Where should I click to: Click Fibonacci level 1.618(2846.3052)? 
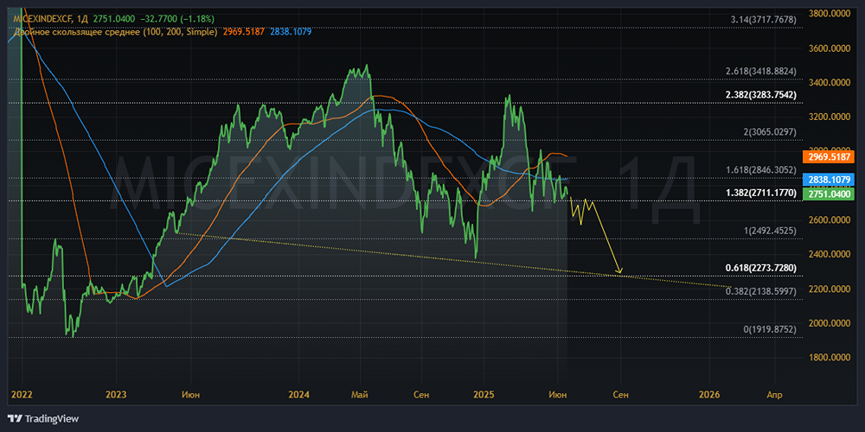pos(759,169)
